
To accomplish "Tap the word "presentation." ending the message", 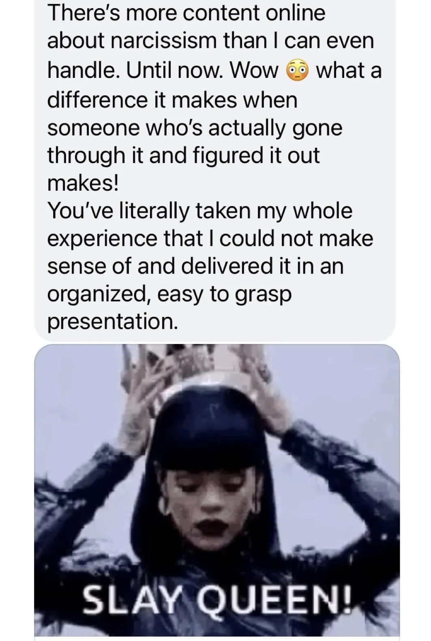I will point(112,321).
